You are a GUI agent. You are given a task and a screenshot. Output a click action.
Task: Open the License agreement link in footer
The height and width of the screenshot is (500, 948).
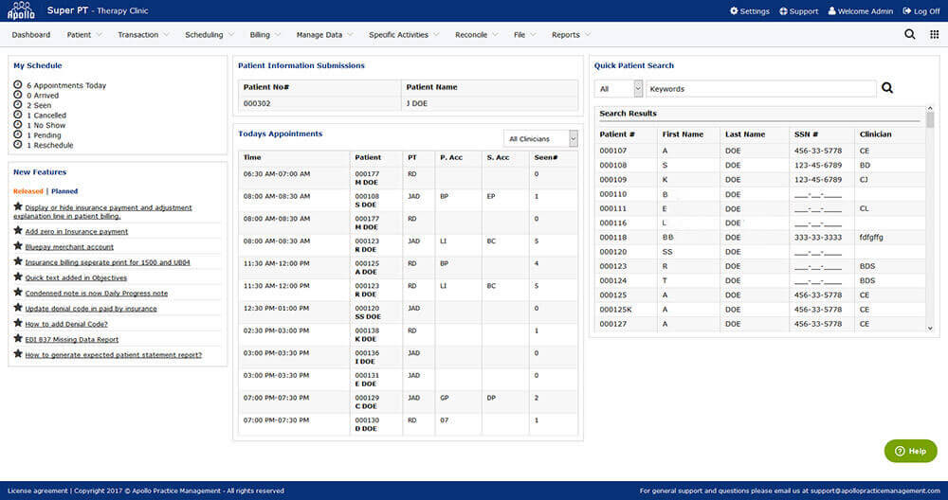(x=38, y=491)
